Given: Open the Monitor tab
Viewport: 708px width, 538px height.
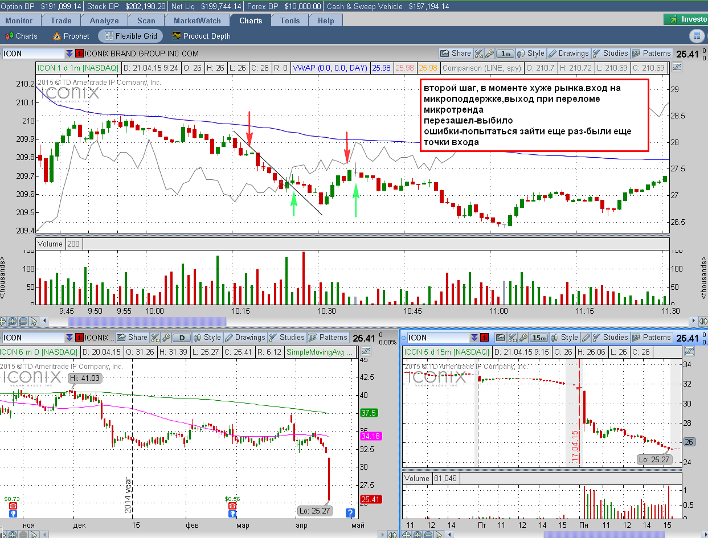Looking at the screenshot, I should 19,20.
